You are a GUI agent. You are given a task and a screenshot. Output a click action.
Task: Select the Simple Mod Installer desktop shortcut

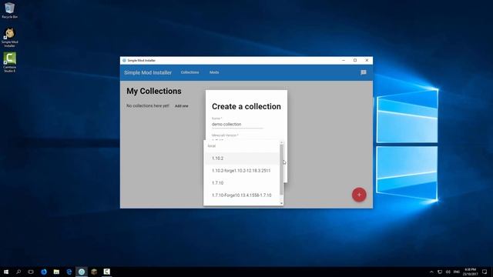(x=9, y=37)
